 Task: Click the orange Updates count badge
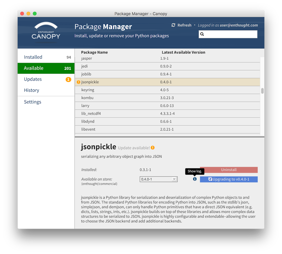click(68, 79)
